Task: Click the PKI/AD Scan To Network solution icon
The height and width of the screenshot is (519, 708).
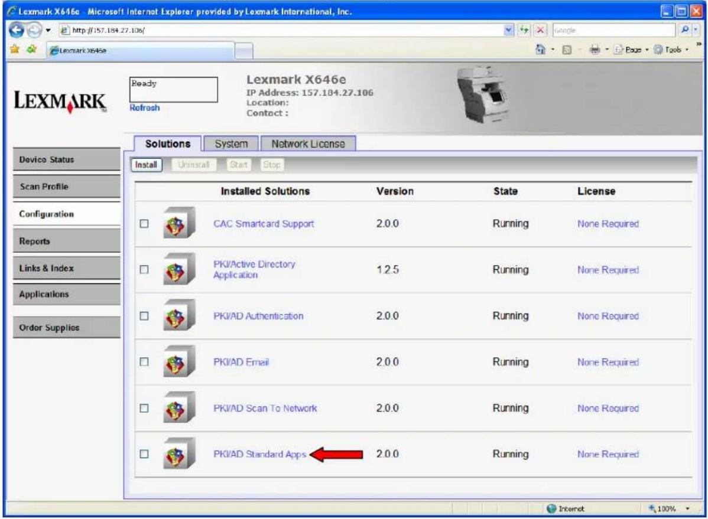Action: click(x=179, y=407)
